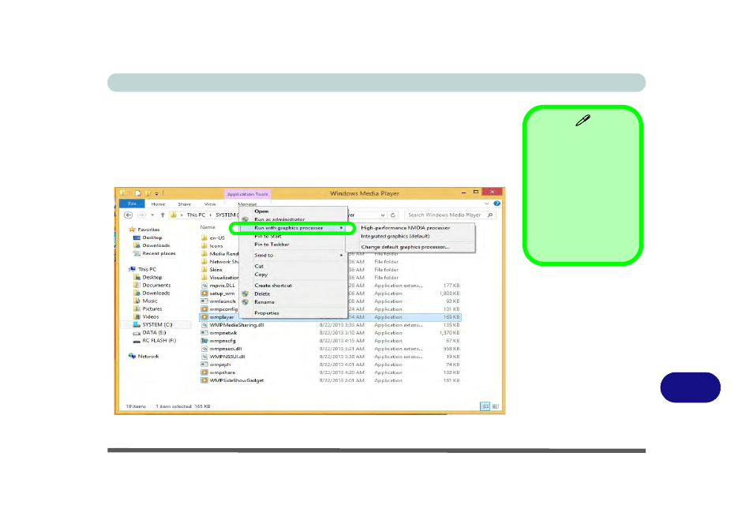Click the Icons folder icon
Screen dimensions: 753x531
tap(204, 246)
